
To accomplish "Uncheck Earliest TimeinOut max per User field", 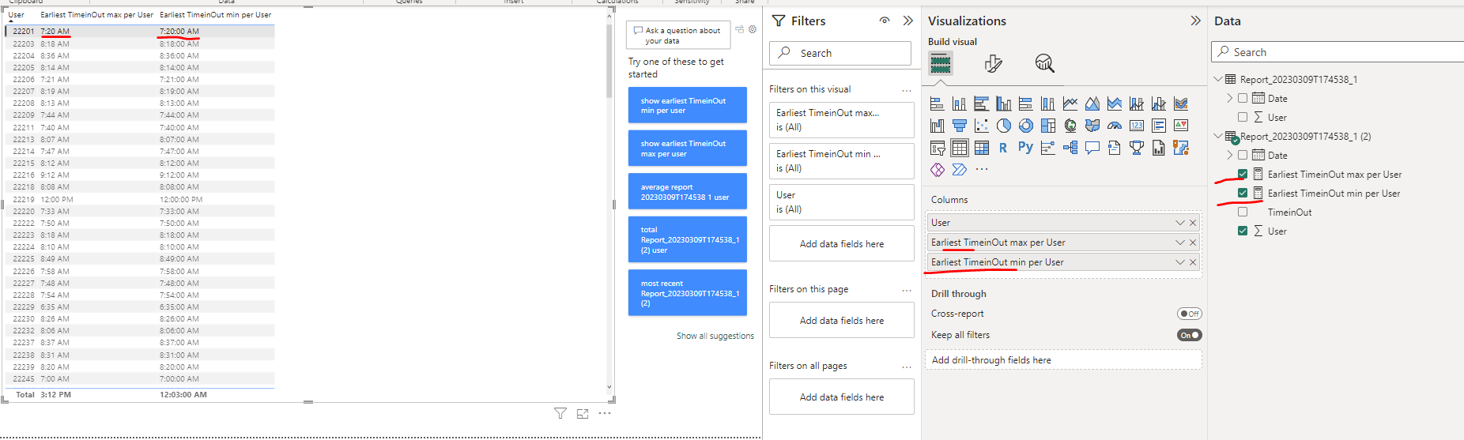I will point(1243,174).
